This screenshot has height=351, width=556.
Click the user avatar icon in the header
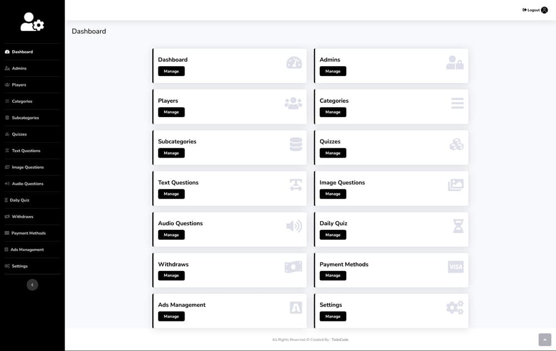pos(544,10)
